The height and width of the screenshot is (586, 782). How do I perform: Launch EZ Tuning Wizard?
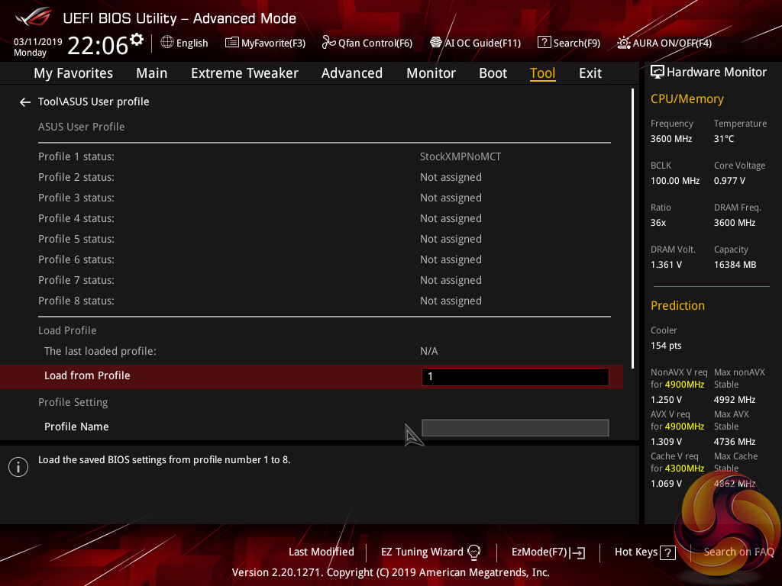(422, 552)
